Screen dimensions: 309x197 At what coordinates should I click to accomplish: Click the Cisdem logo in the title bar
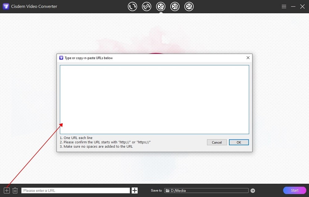6,6
